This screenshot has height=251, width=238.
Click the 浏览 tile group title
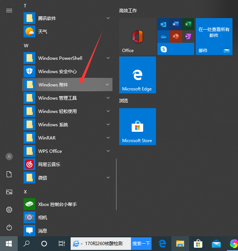pos(124,101)
